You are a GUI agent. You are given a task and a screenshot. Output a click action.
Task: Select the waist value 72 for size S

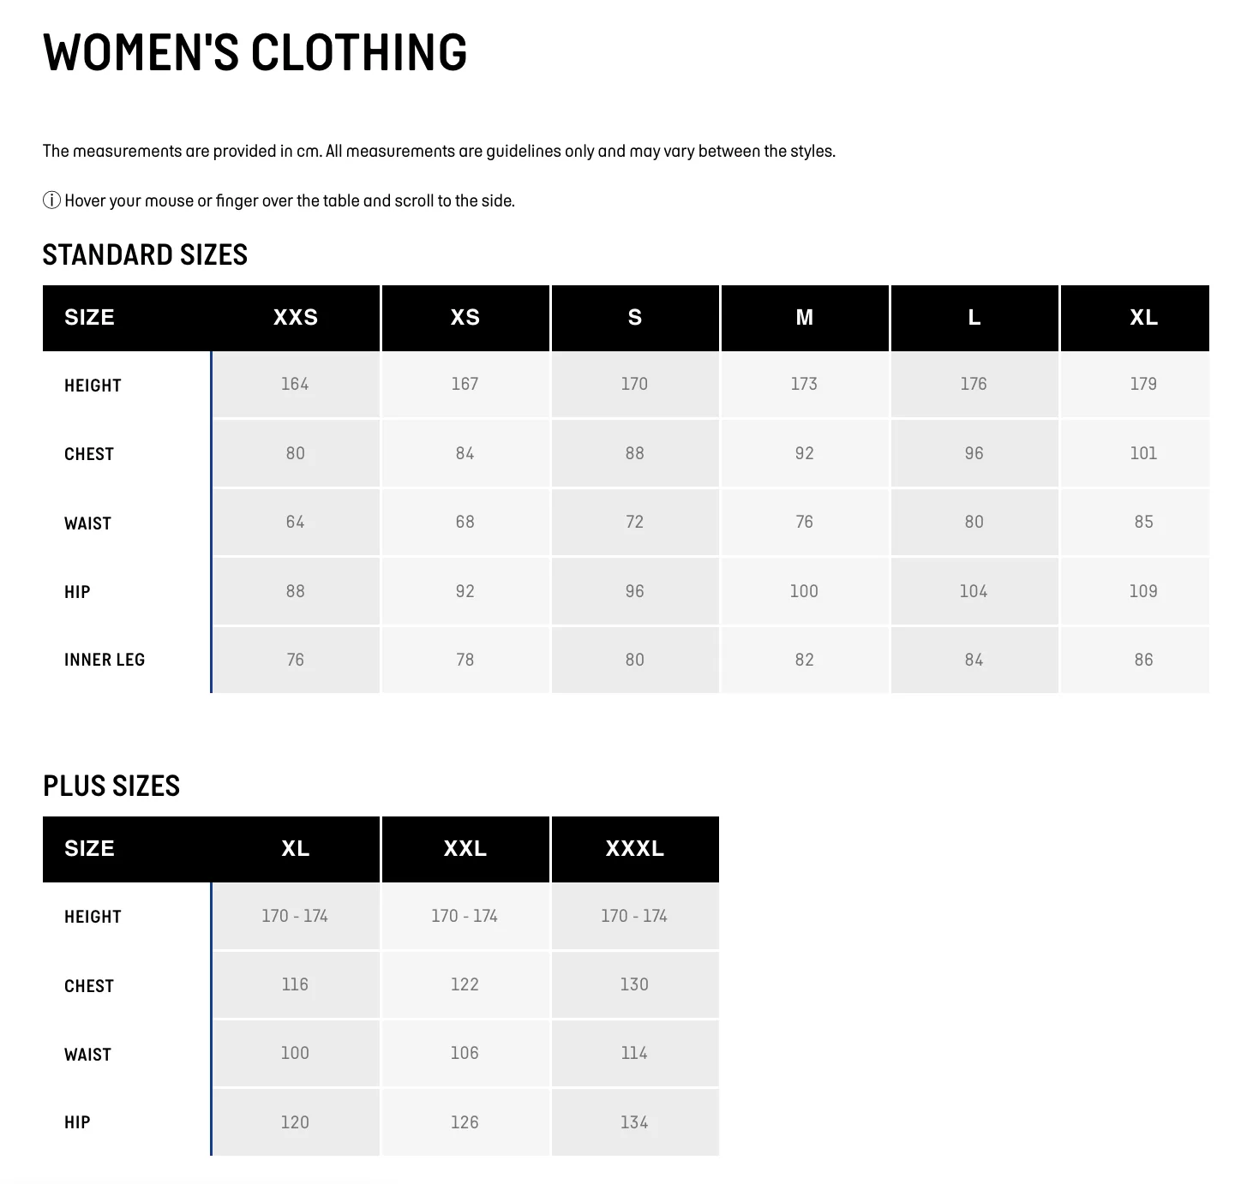[x=635, y=522]
